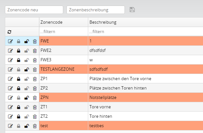Lock the test zone with closed padlock
Viewport: 203px width, 133px height.
pos(18,126)
